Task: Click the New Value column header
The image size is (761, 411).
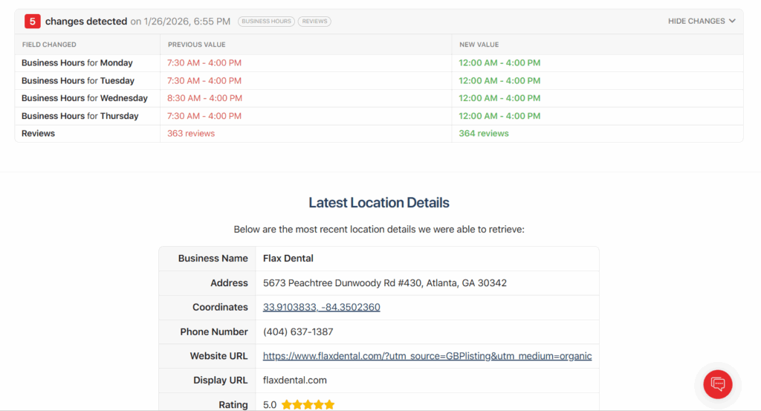Action: 479,45
